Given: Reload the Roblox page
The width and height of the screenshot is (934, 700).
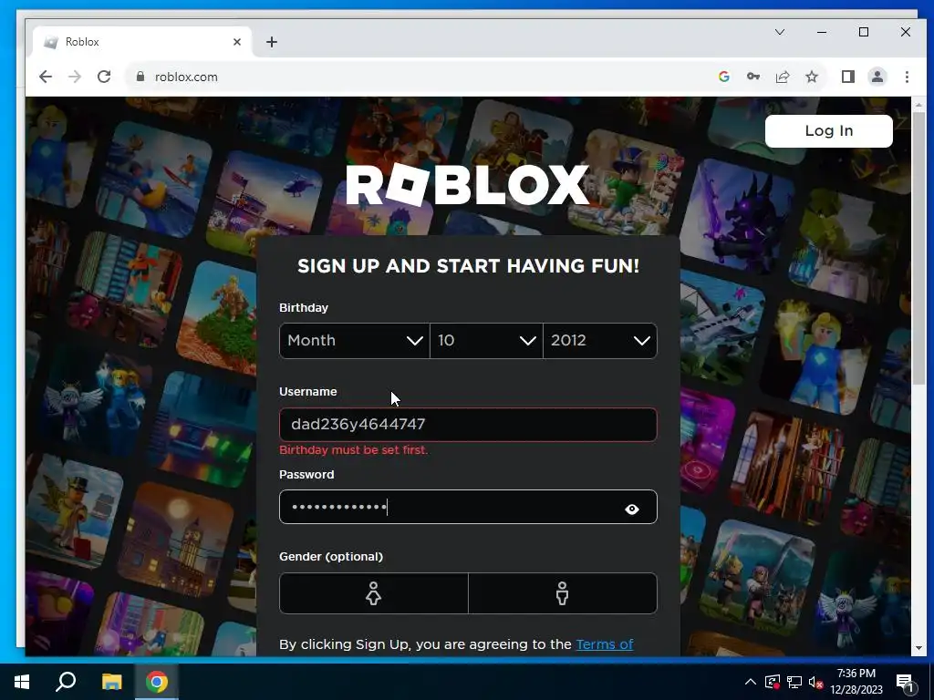Looking at the screenshot, I should tap(104, 77).
